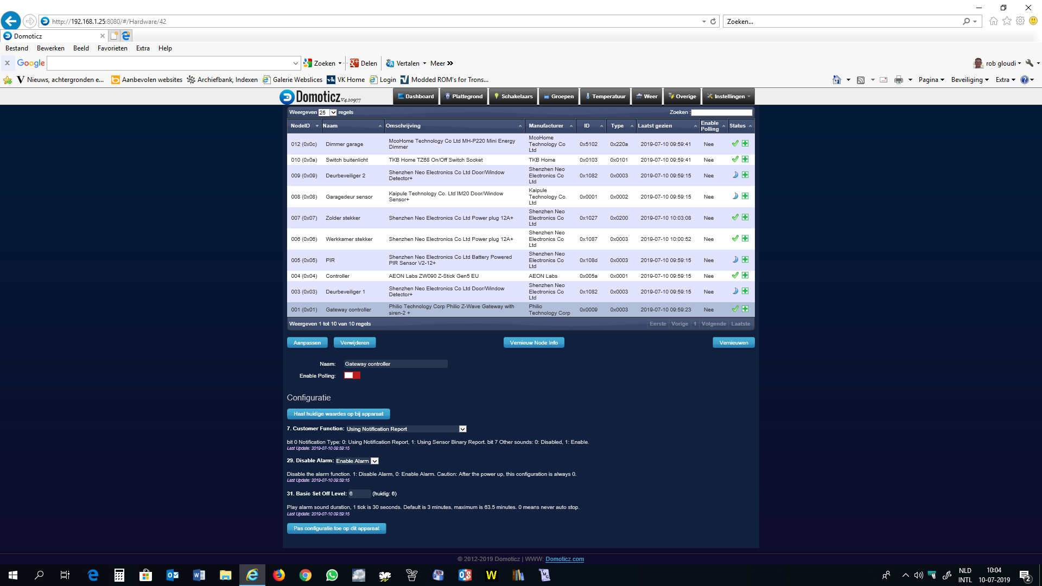Click Pas configuratie toe op dit apparaat
Screen dimensions: 1042x586
tap(336, 528)
